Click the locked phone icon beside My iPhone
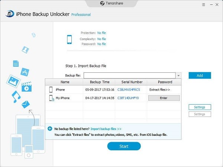This screenshot has width=223, height=167. coord(52,98)
